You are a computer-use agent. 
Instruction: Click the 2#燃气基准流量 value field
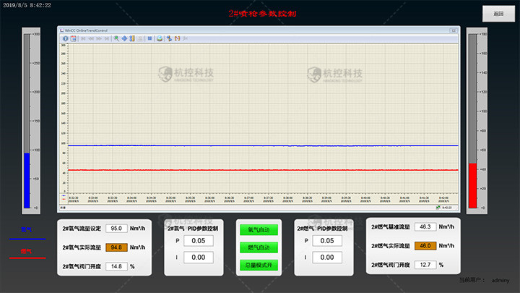[425, 227]
